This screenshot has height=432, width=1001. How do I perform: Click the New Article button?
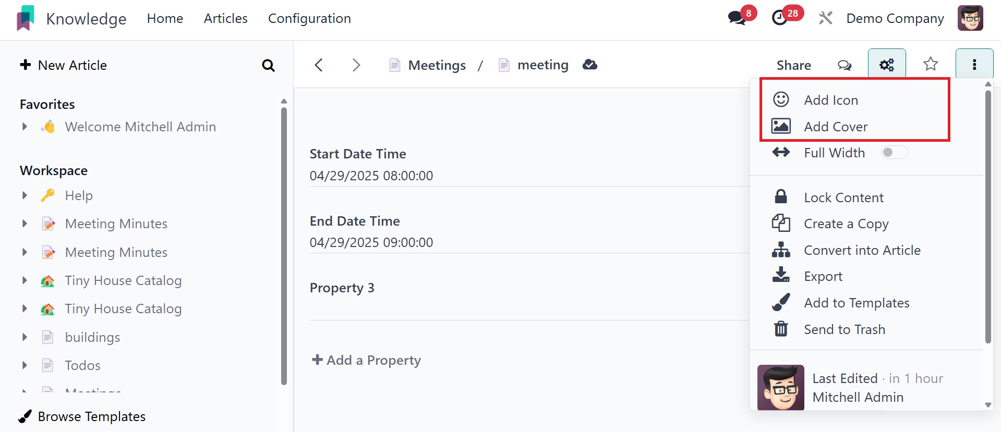point(63,65)
